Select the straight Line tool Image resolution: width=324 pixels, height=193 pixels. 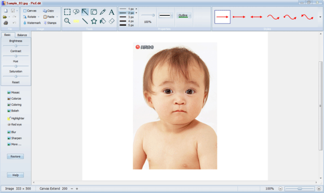point(85,21)
